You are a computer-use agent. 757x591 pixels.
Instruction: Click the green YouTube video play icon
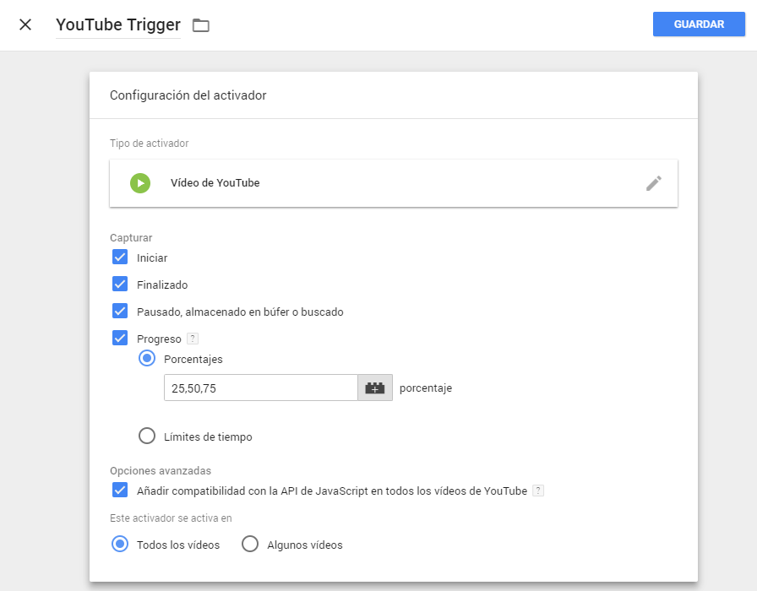point(140,183)
